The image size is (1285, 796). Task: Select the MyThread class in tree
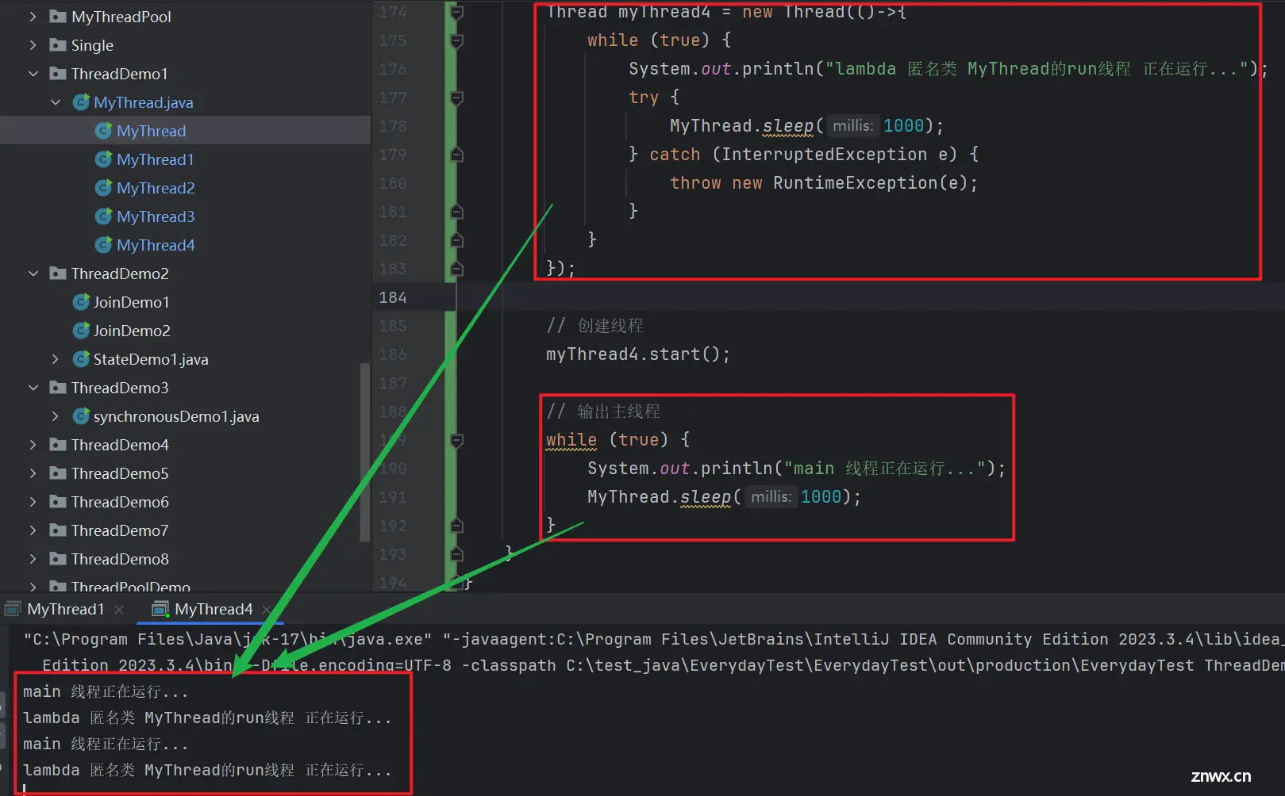point(151,131)
